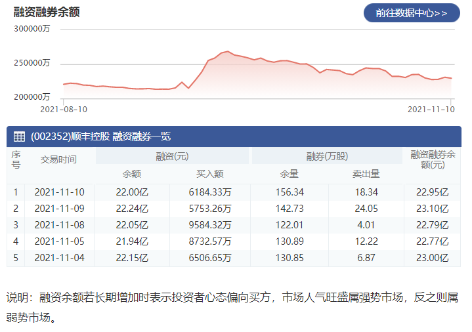The height and width of the screenshot is (332, 472).
Task: Select the 2021-11-05 date cell
Action: point(60,241)
